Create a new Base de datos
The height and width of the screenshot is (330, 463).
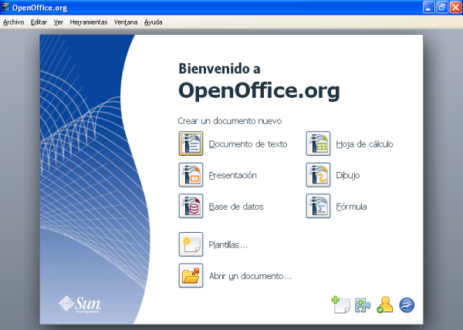(x=191, y=207)
